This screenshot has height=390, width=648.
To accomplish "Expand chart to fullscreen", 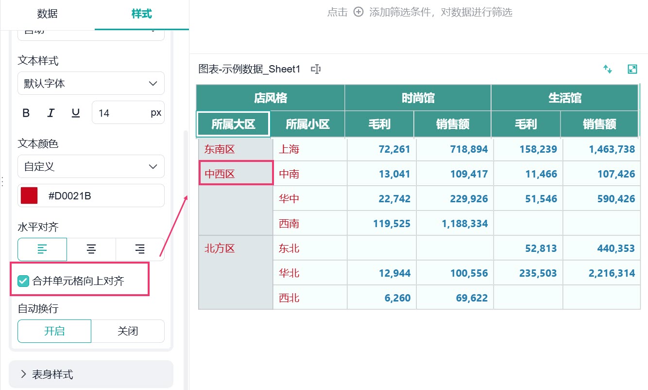I will click(x=632, y=69).
